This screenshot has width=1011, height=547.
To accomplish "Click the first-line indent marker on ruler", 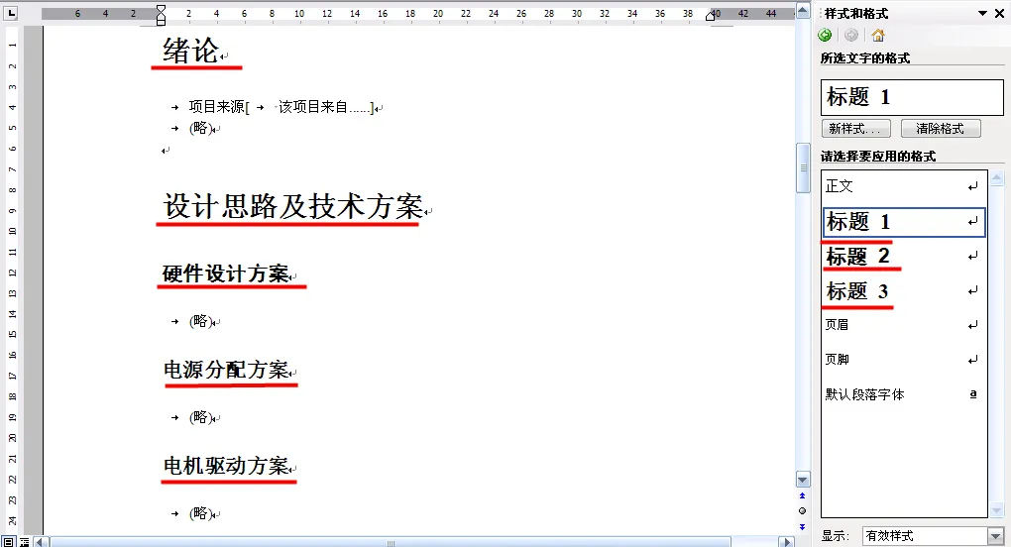I will point(162,10).
